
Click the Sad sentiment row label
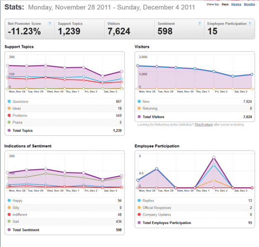pyautogui.click(x=16, y=221)
